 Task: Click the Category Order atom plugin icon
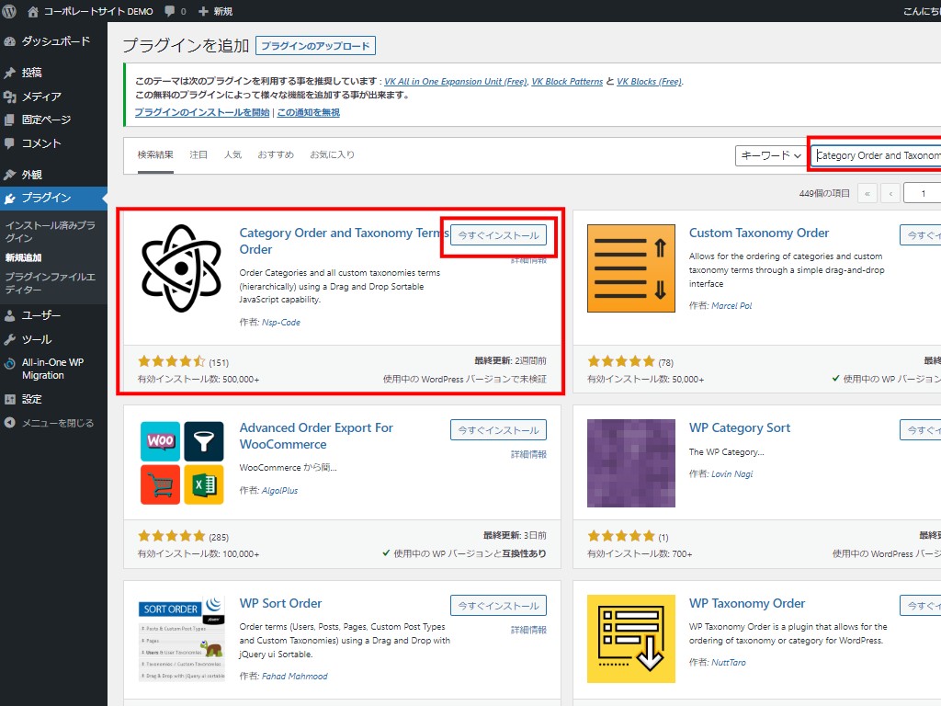coord(180,268)
